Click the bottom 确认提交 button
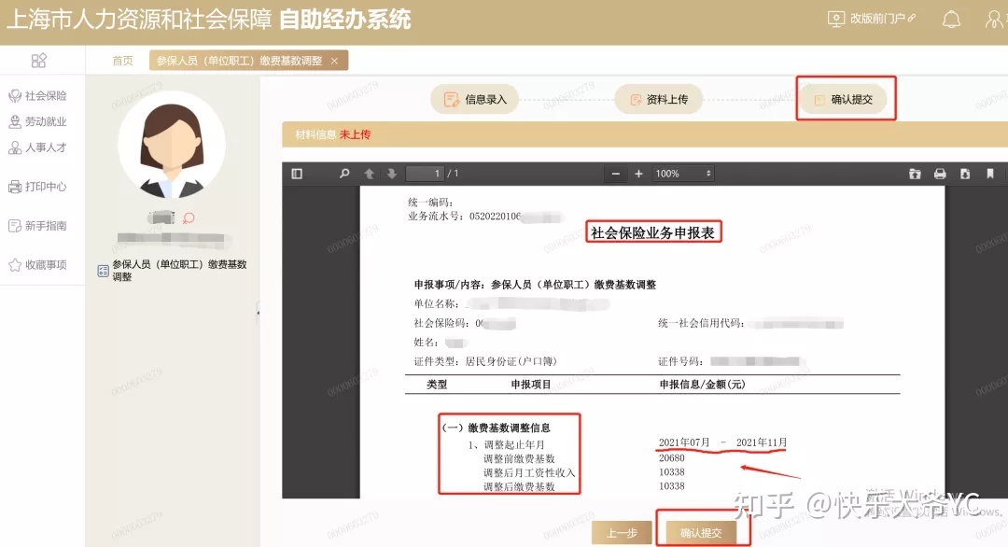This screenshot has height=547, width=1008. click(701, 533)
